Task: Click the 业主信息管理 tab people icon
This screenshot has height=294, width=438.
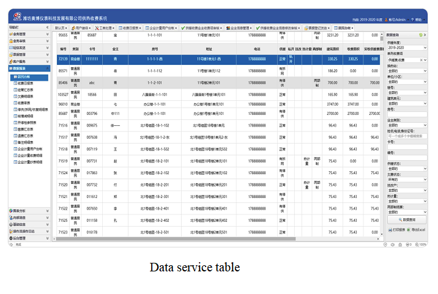Action: [228, 28]
